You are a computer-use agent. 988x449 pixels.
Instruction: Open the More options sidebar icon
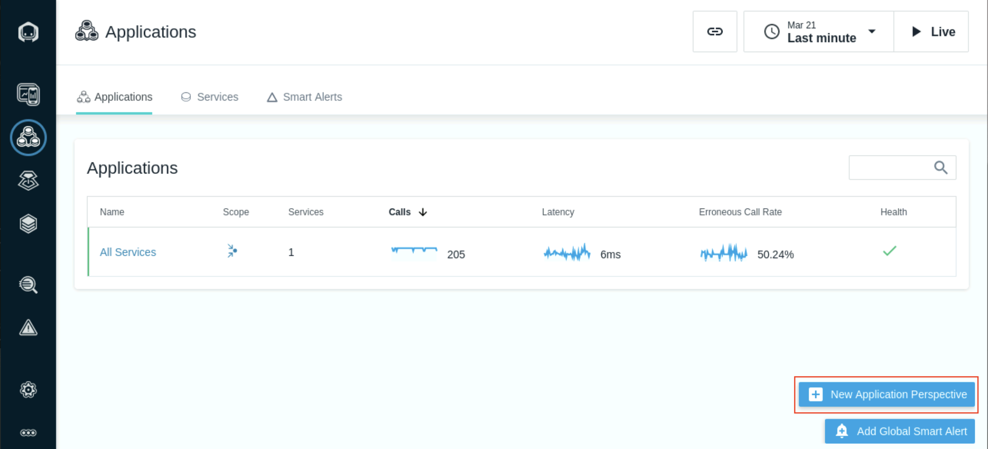coord(28,433)
